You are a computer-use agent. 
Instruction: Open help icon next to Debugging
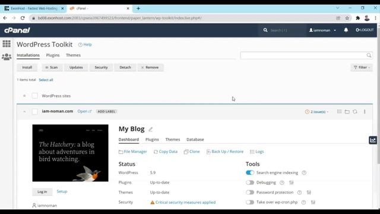click(x=282, y=182)
